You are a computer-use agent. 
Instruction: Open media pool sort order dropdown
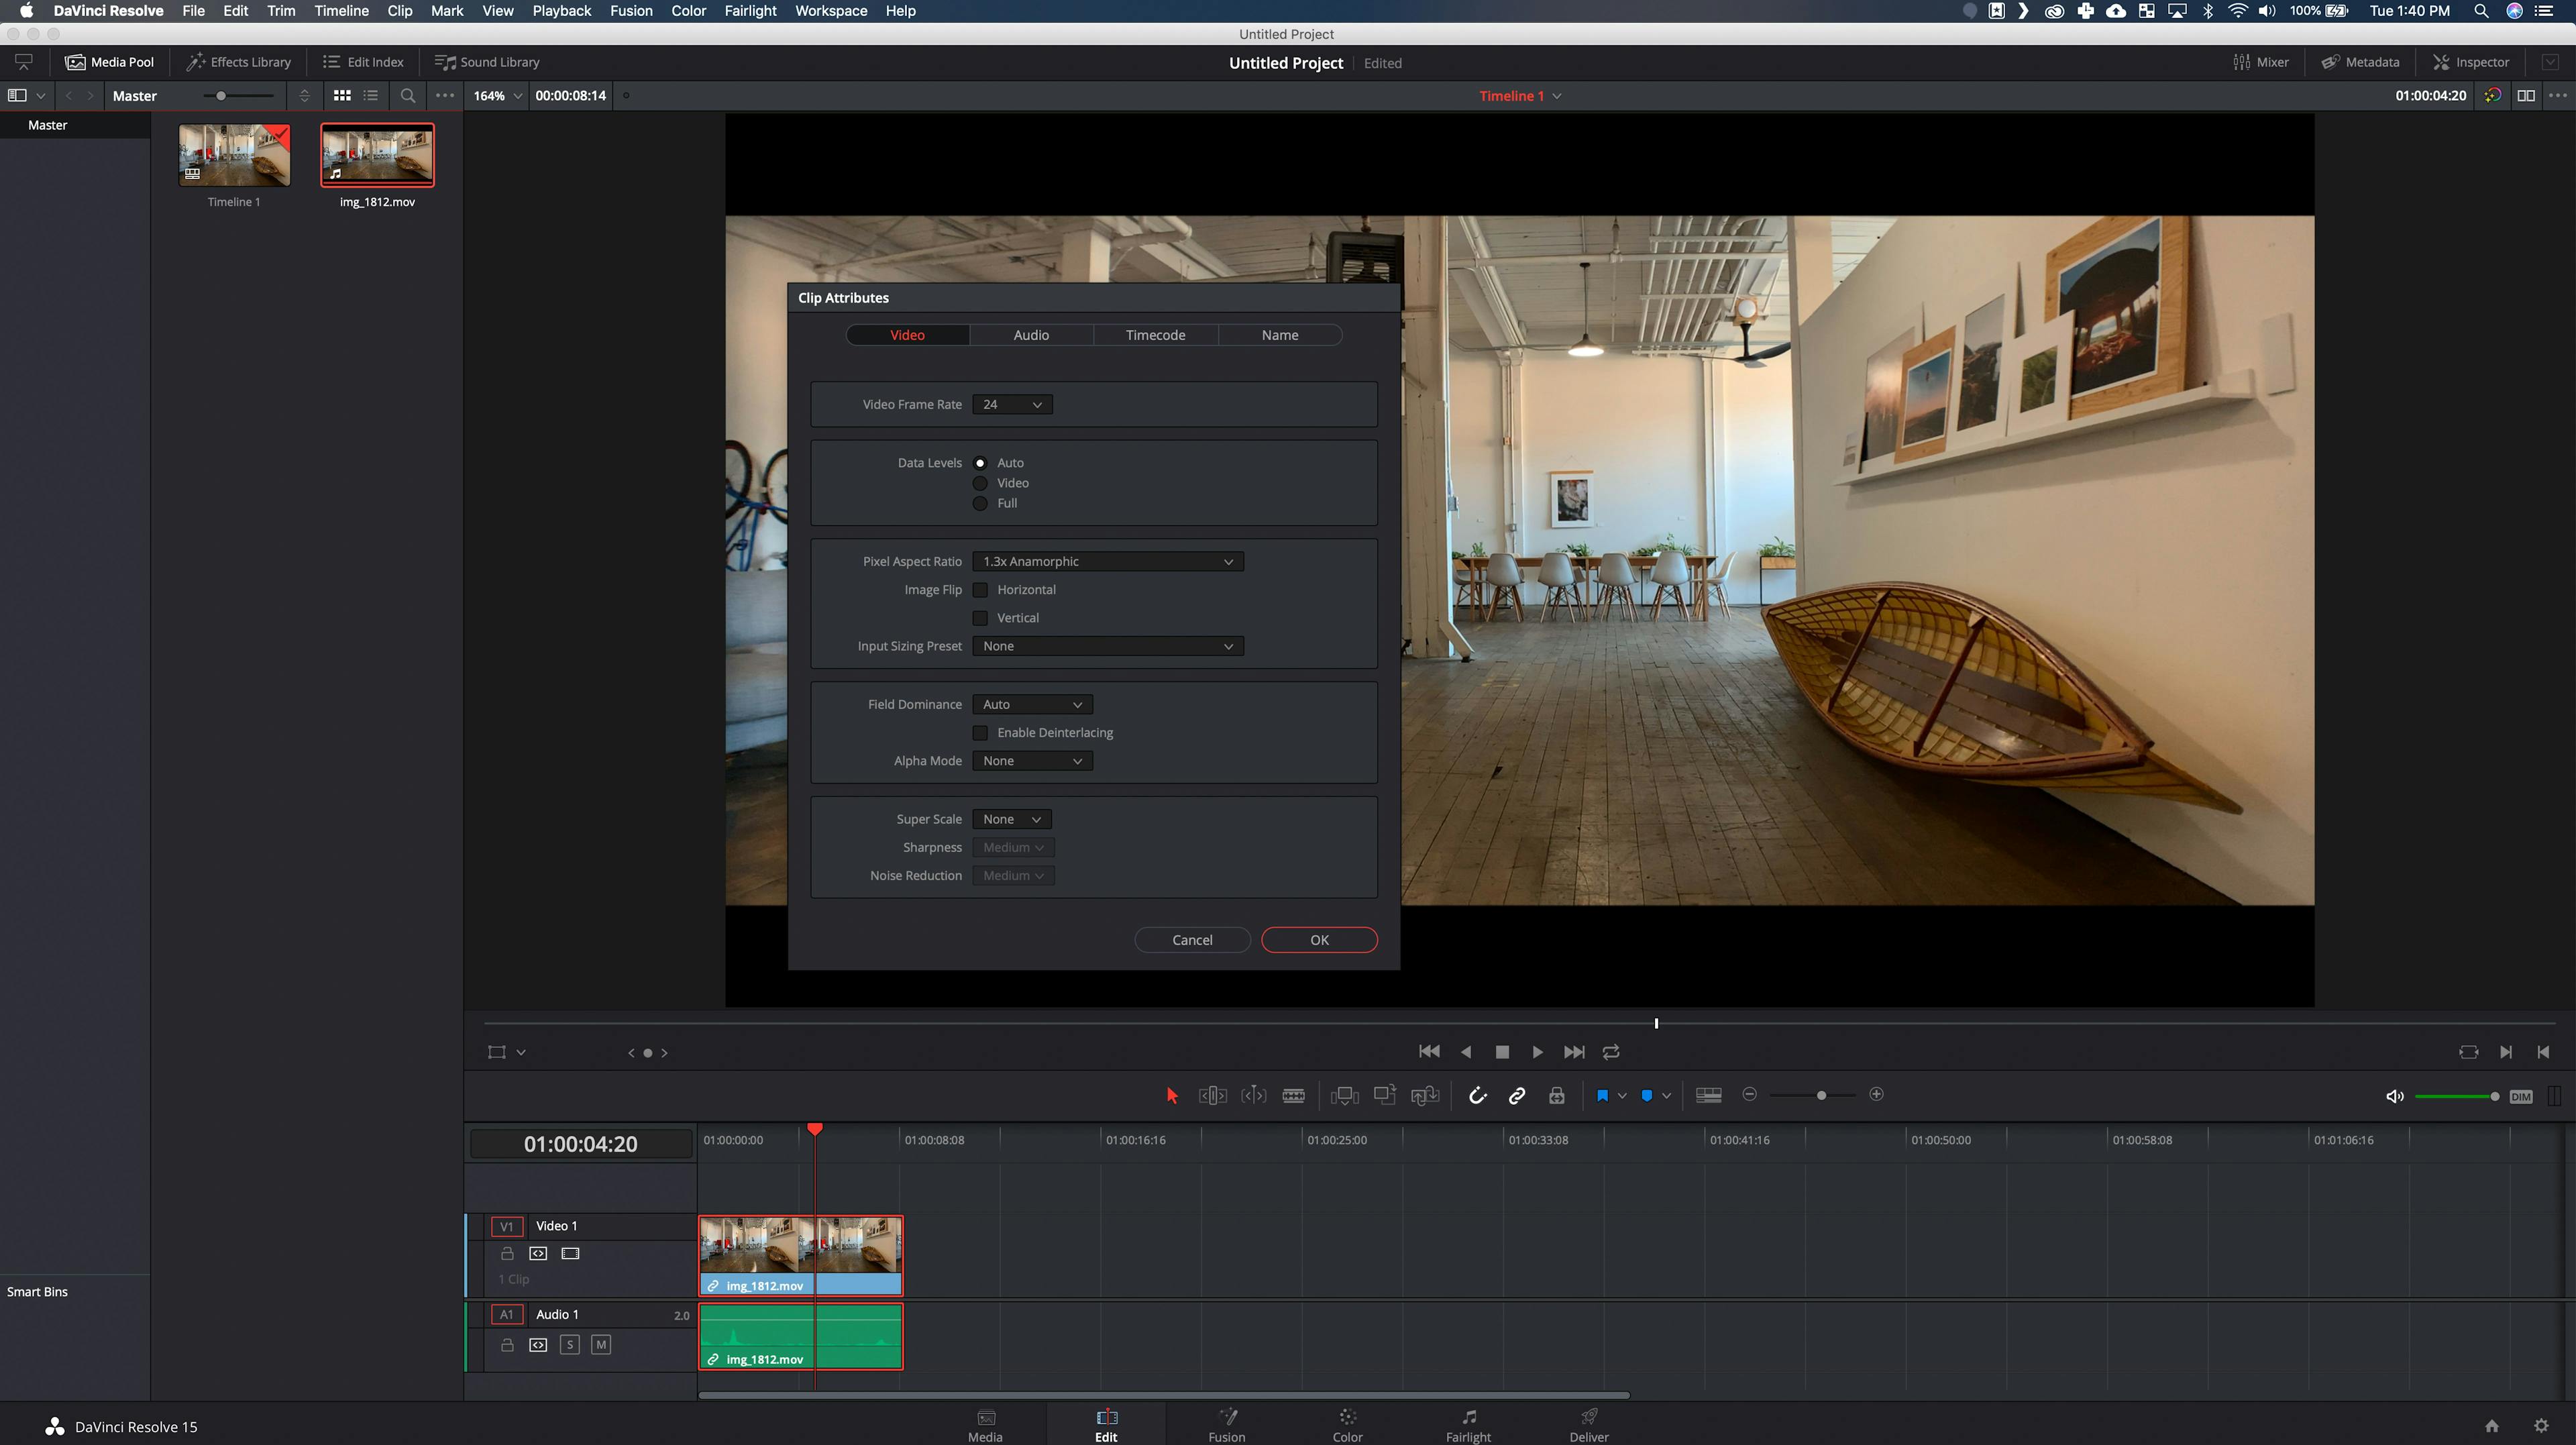304,96
